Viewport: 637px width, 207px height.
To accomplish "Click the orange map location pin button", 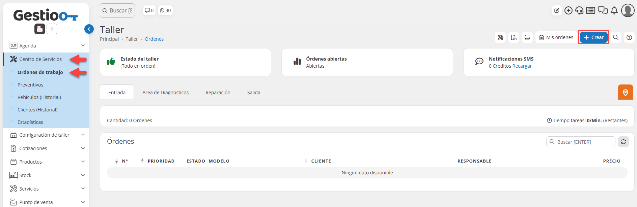I will point(625,93).
